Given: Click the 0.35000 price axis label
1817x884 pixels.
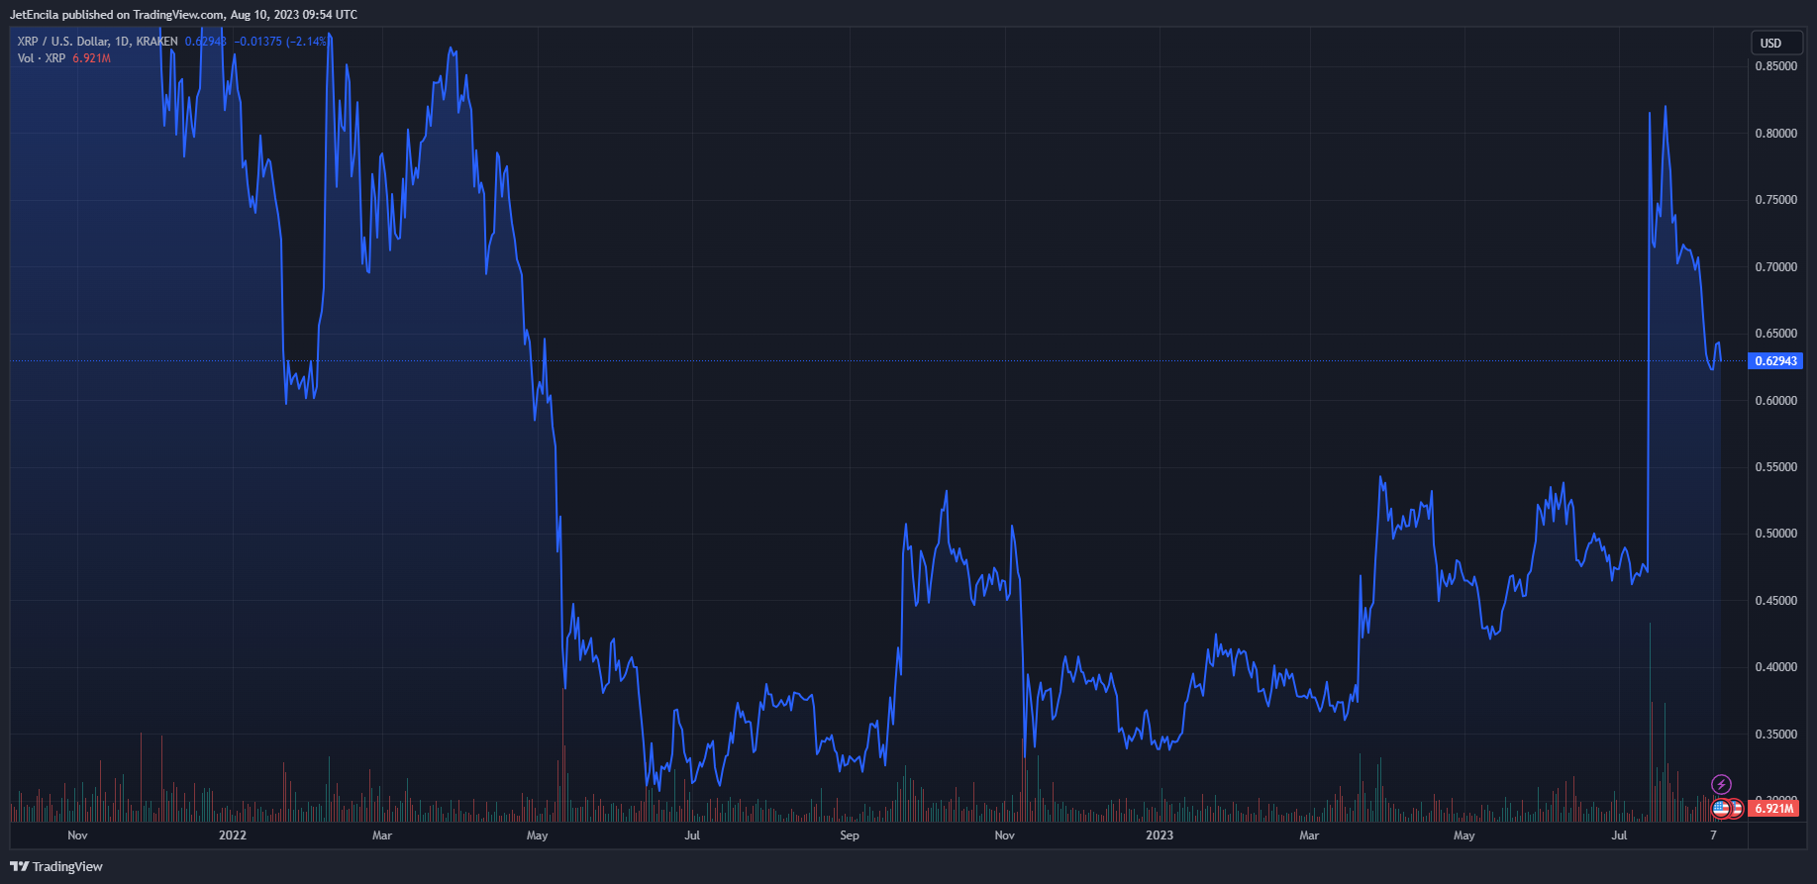Looking at the screenshot, I should tap(1776, 735).
